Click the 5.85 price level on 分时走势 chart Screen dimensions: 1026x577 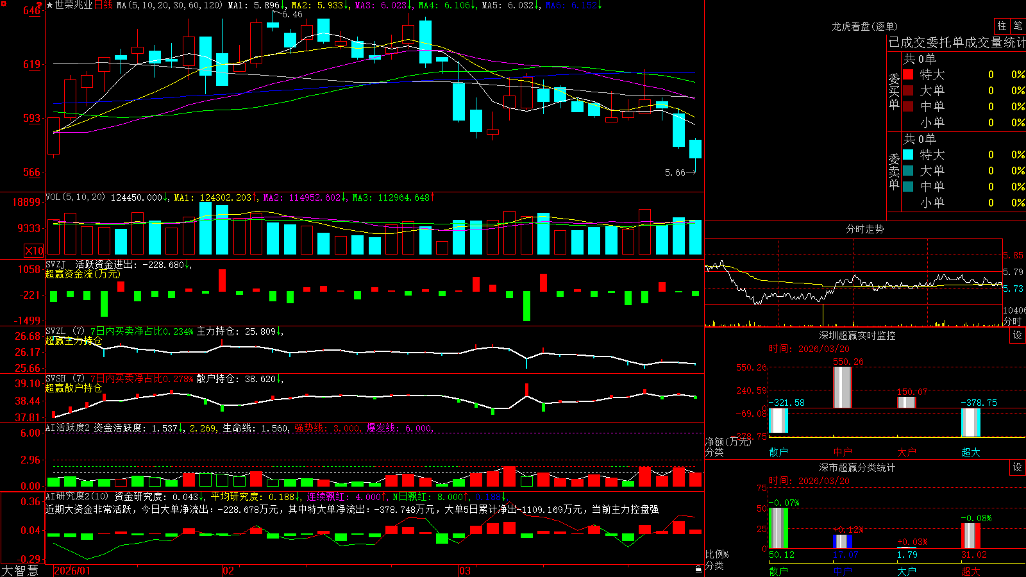(1013, 255)
